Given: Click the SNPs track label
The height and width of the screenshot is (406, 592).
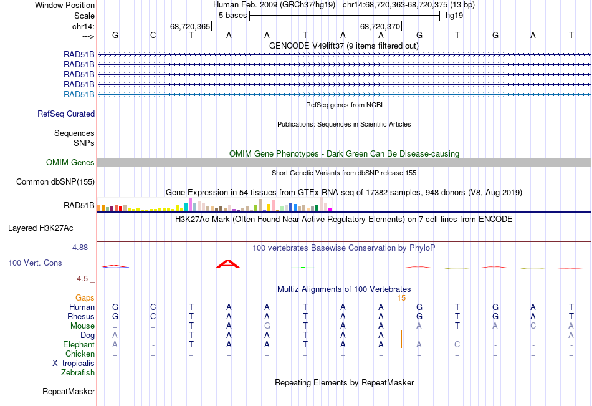Looking at the screenshot, I should 84,143.
